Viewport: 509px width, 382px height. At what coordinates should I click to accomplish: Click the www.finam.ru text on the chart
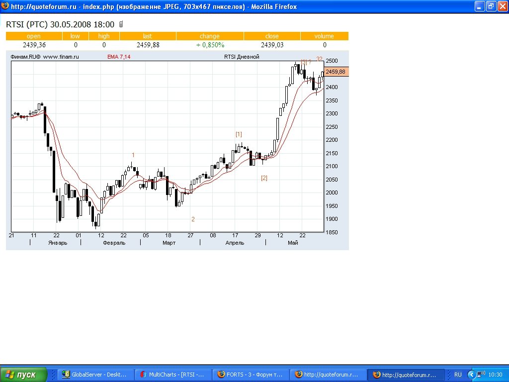(61, 57)
